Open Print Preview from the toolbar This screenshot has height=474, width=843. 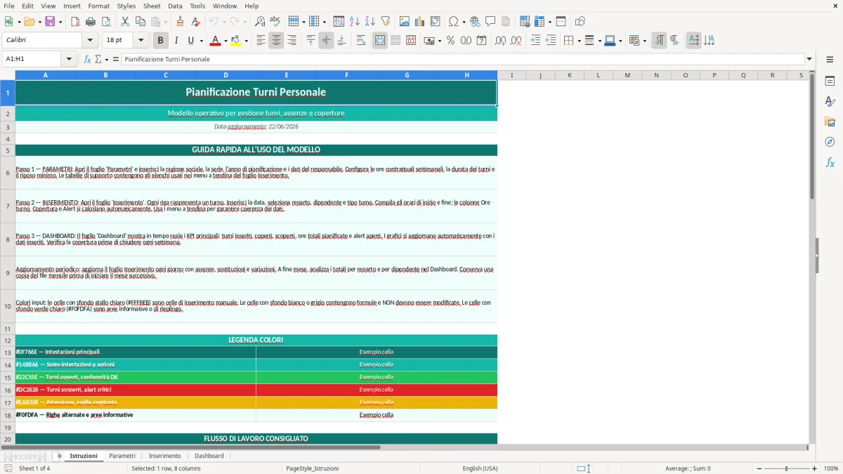(106, 22)
